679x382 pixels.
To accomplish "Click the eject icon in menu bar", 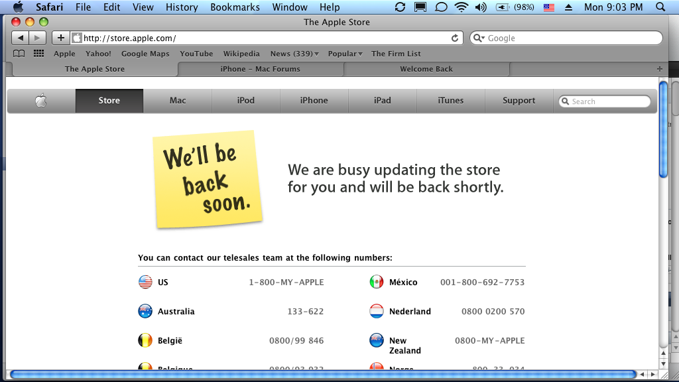I will (568, 7).
